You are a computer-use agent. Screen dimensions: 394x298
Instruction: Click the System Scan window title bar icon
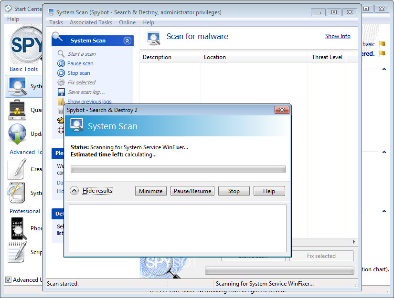[x=51, y=12]
